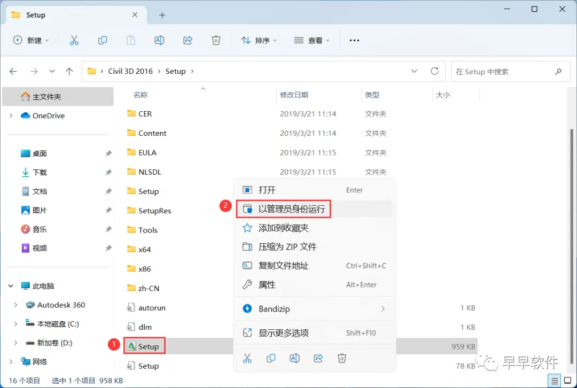The height and width of the screenshot is (388, 577).
Task: Sort by the 大小 column header
Action: coord(443,95)
